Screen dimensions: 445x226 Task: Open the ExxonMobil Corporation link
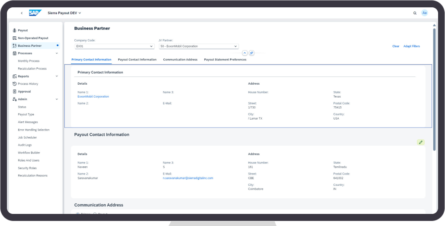(x=93, y=96)
